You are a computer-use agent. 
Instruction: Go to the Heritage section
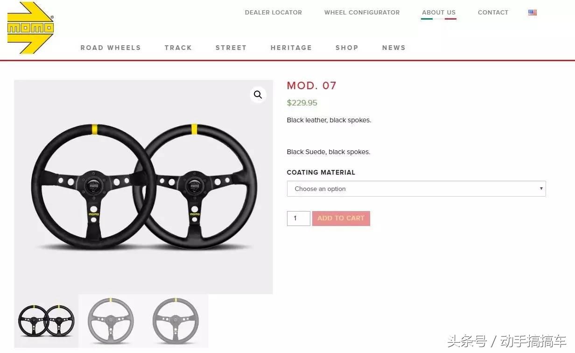(x=291, y=48)
